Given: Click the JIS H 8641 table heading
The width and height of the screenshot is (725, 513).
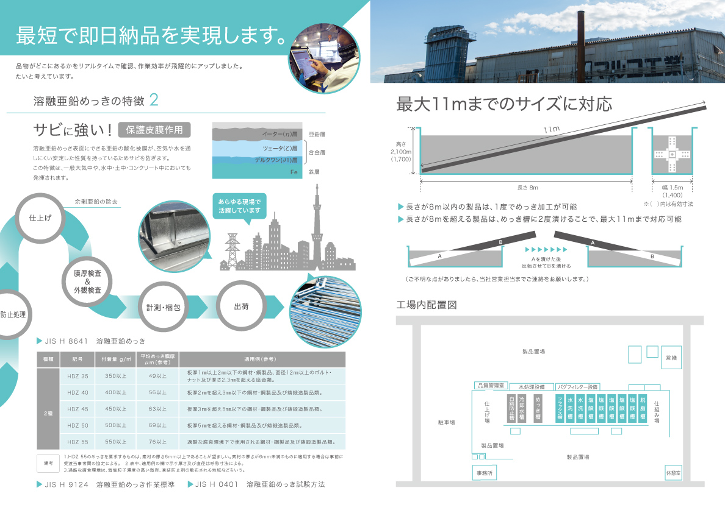Looking at the screenshot, I should (91, 341).
